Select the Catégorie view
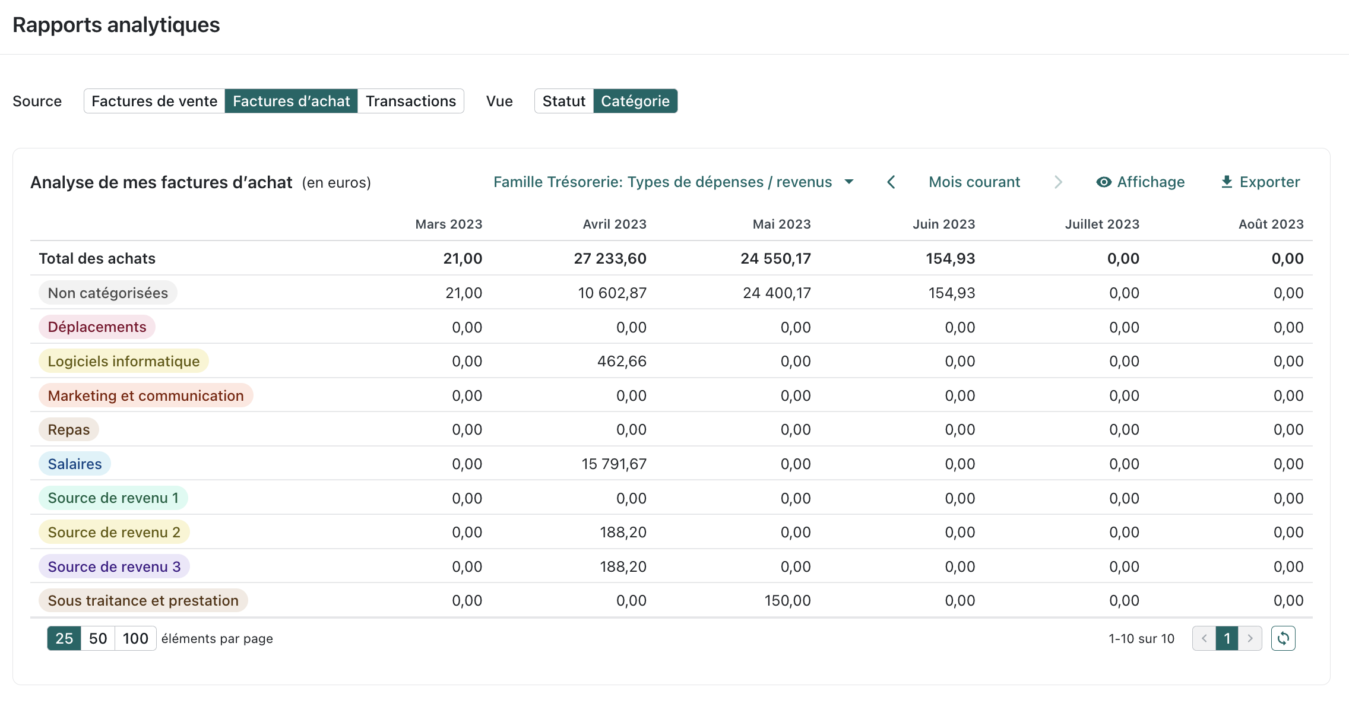This screenshot has height=722, width=1349. (x=635, y=101)
